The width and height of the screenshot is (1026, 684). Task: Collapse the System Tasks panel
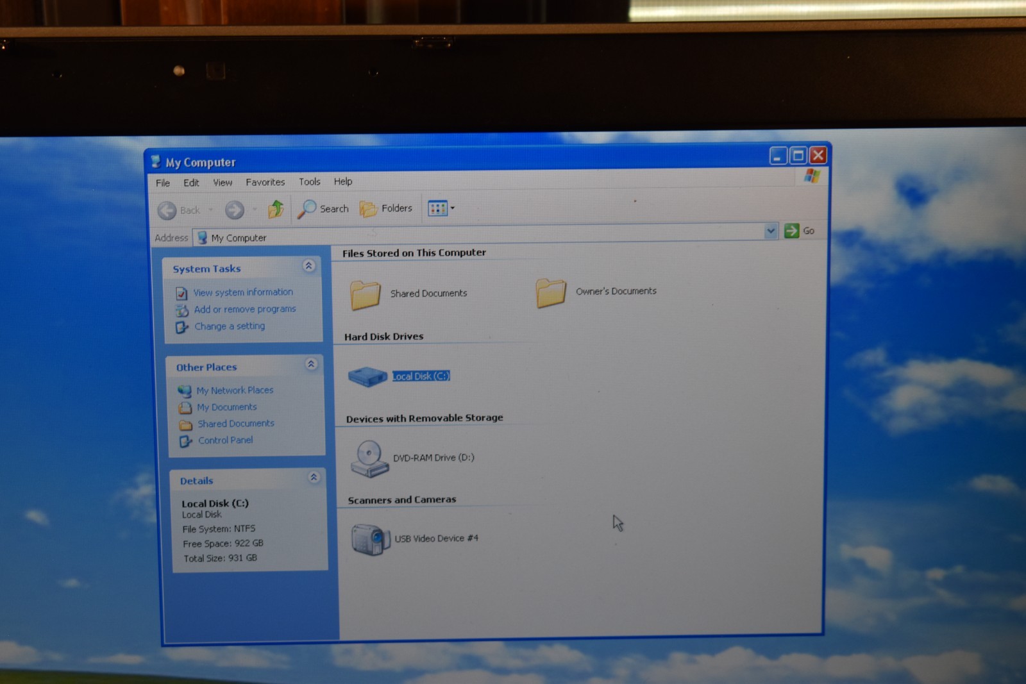(308, 266)
